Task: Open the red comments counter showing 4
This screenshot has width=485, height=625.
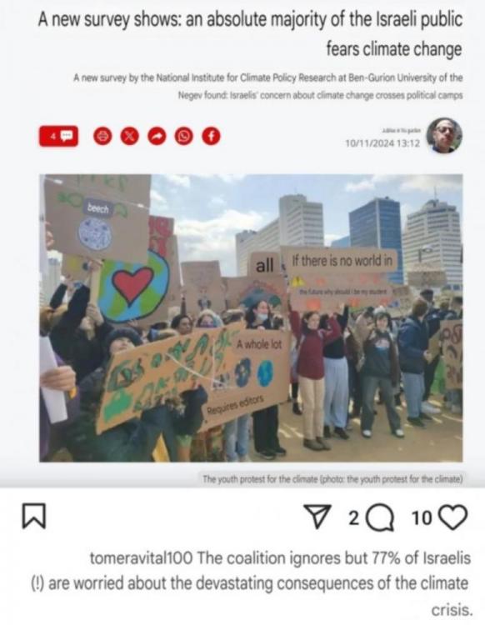Action: [58, 137]
